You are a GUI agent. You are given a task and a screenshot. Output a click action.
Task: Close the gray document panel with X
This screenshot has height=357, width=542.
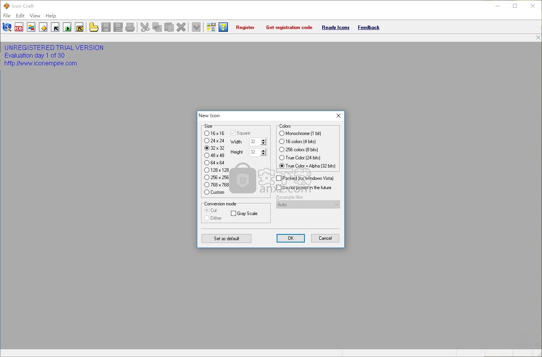pyautogui.click(x=538, y=38)
